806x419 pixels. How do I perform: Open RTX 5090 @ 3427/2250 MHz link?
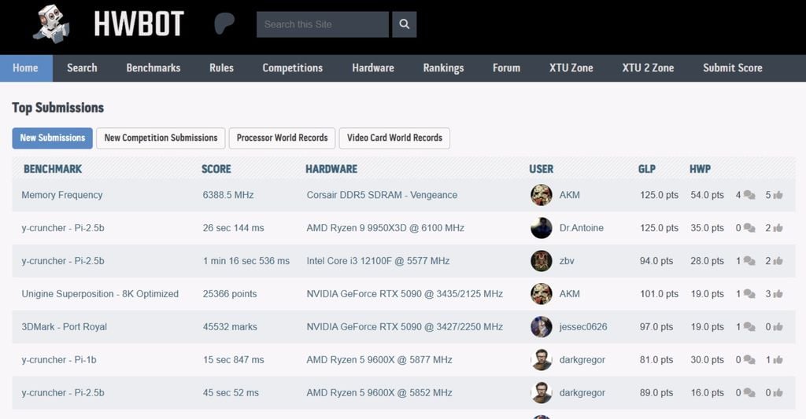[405, 326]
